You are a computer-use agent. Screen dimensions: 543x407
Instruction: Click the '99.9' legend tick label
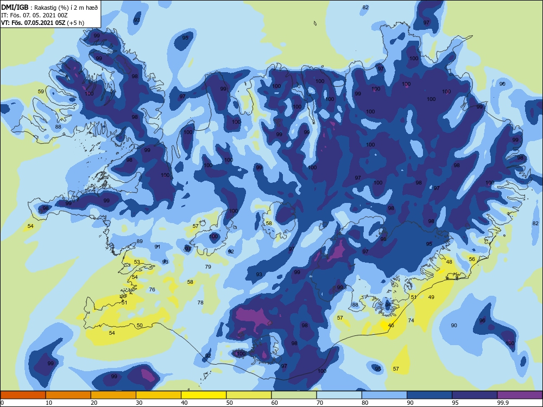502,403
